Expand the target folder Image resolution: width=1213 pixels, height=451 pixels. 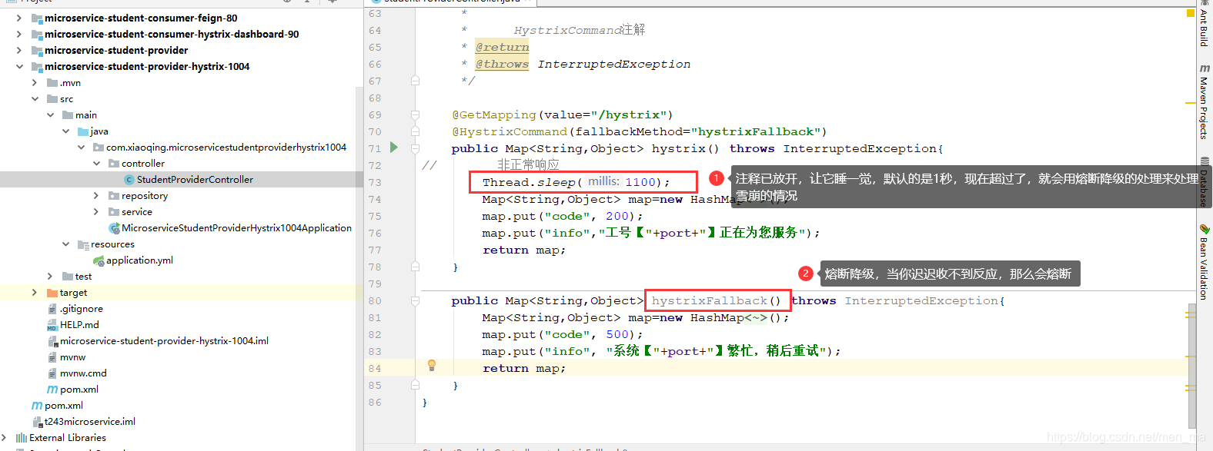coord(35,292)
